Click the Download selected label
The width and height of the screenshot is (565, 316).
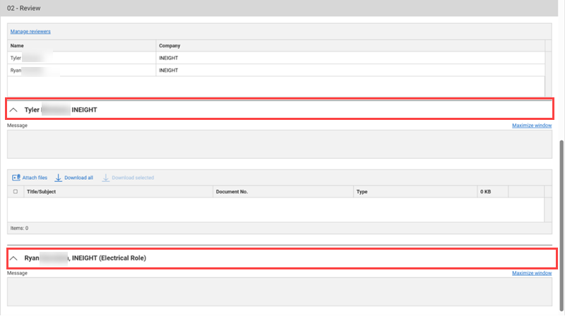tap(133, 178)
